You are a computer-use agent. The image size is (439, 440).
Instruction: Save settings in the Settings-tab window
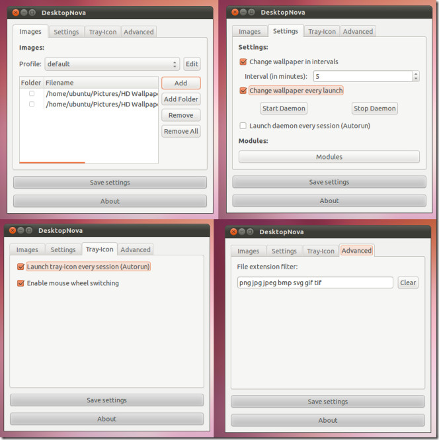[329, 182]
